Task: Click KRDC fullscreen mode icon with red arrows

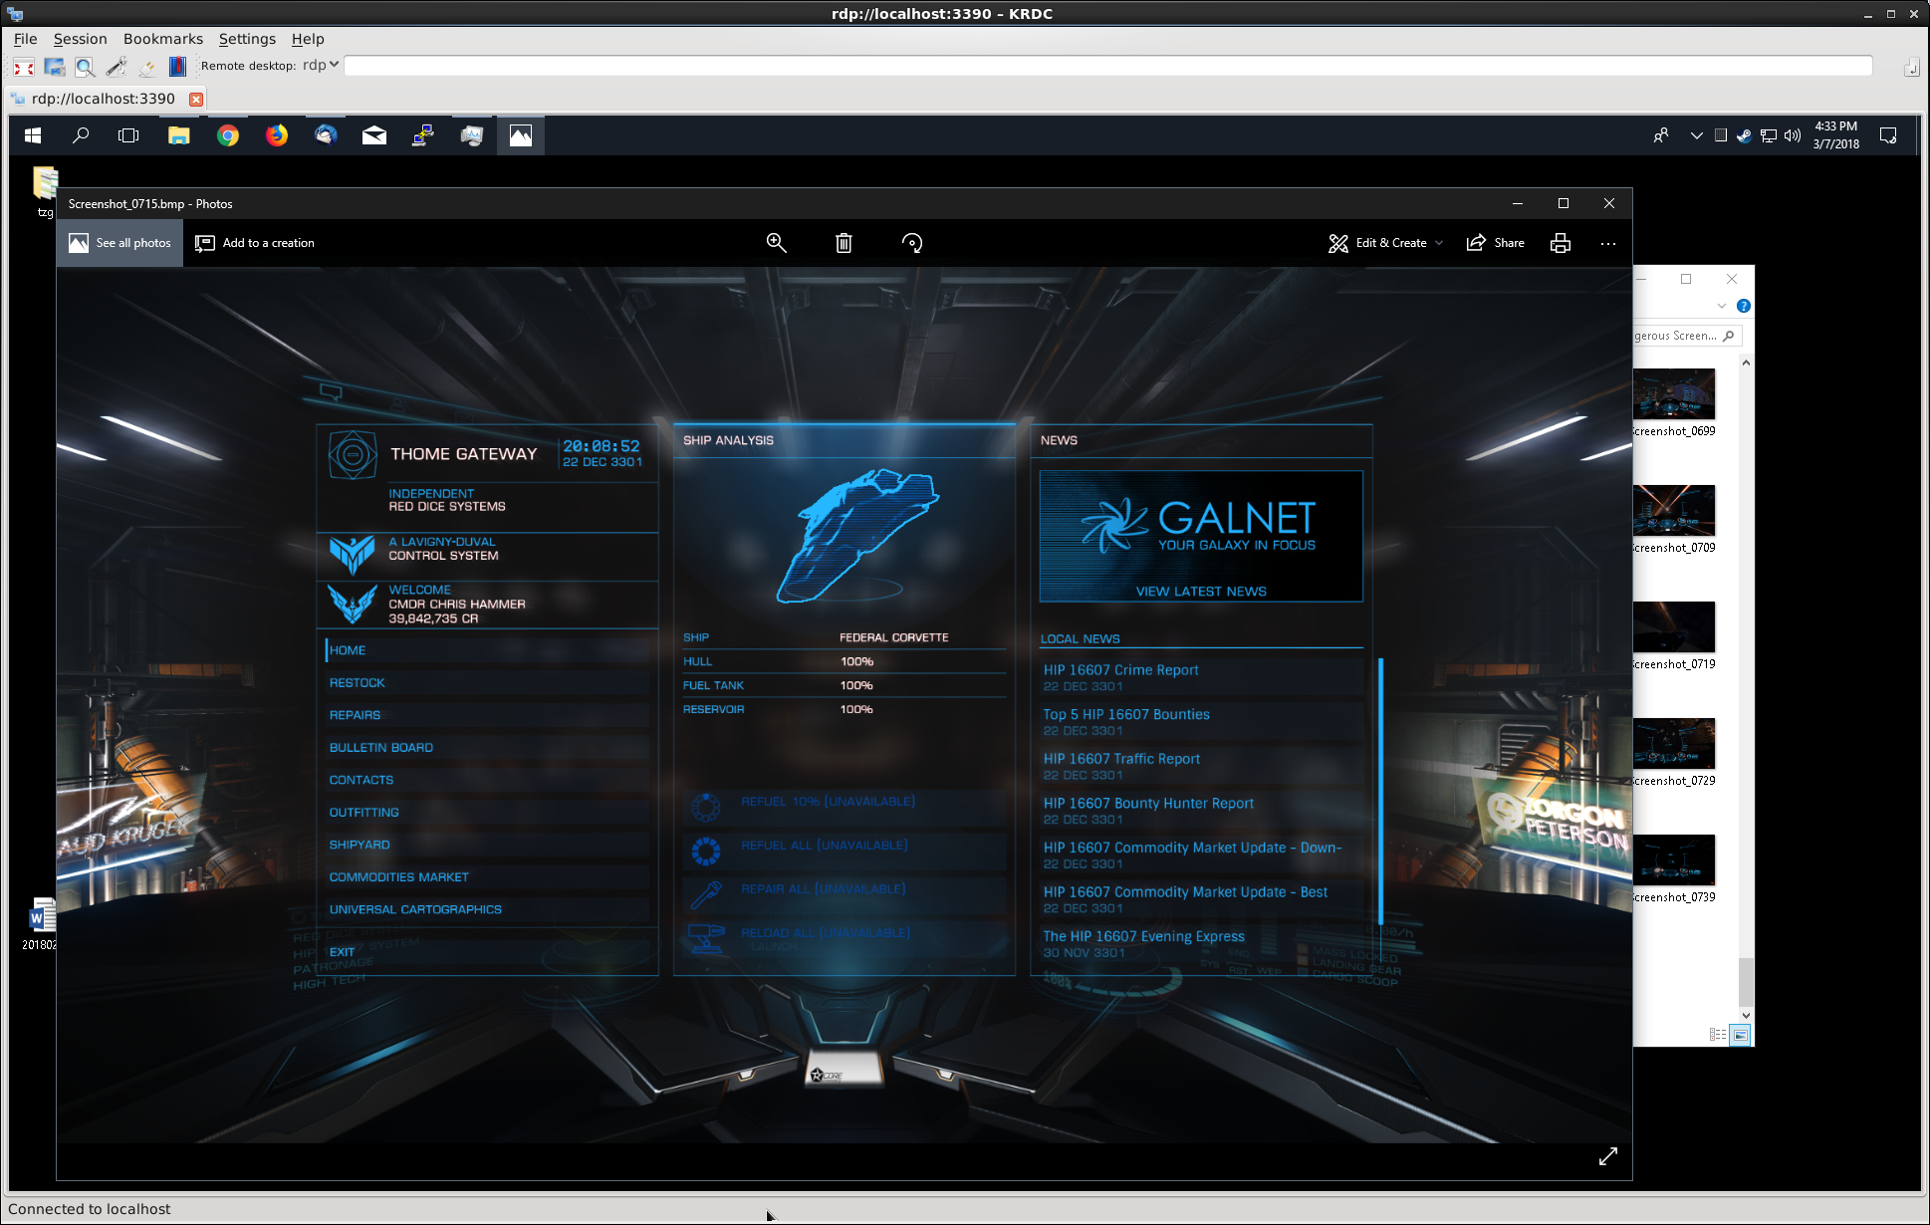Action: tap(24, 67)
